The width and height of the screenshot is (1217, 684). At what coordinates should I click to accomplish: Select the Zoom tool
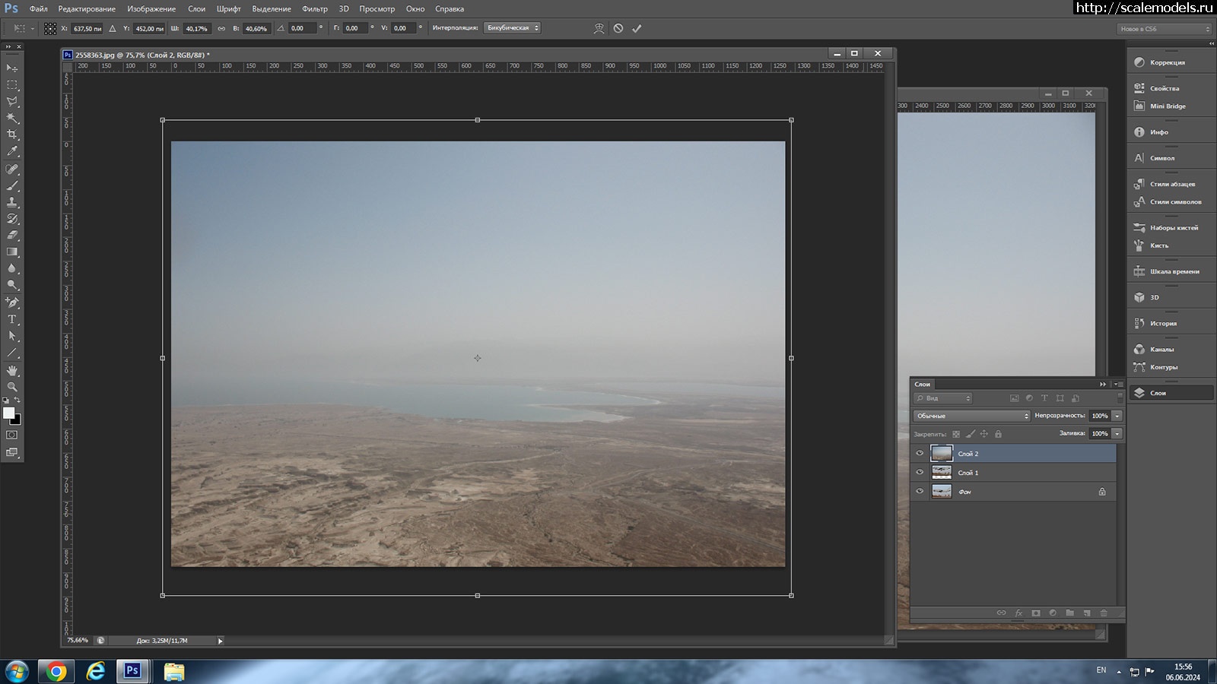click(x=12, y=387)
